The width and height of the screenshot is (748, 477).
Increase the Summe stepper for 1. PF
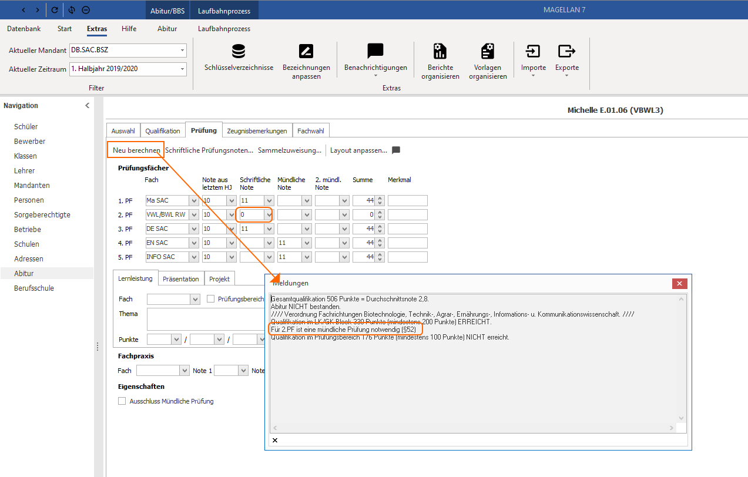click(x=380, y=199)
